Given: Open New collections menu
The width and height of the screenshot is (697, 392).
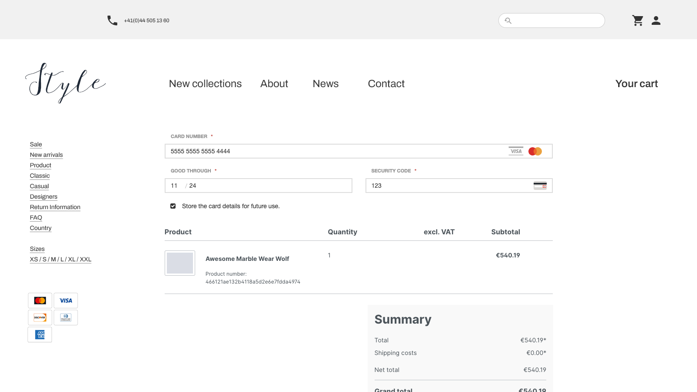Looking at the screenshot, I should pos(205,84).
